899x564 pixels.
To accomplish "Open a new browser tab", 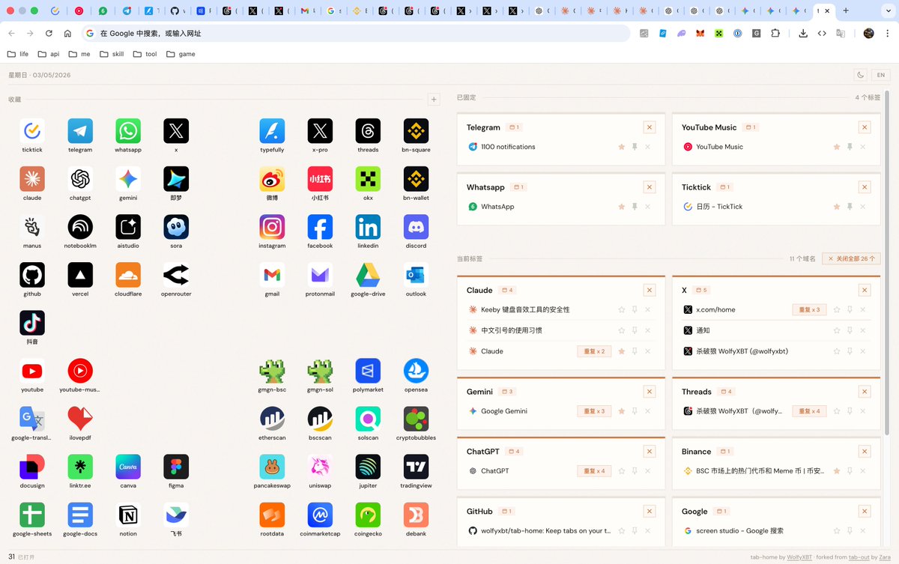I will tap(846, 11).
